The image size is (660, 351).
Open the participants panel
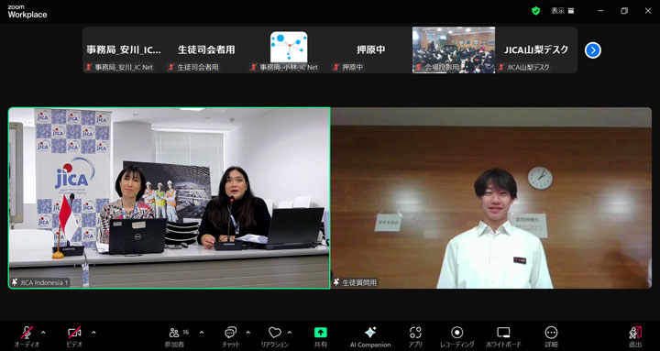[x=174, y=336]
